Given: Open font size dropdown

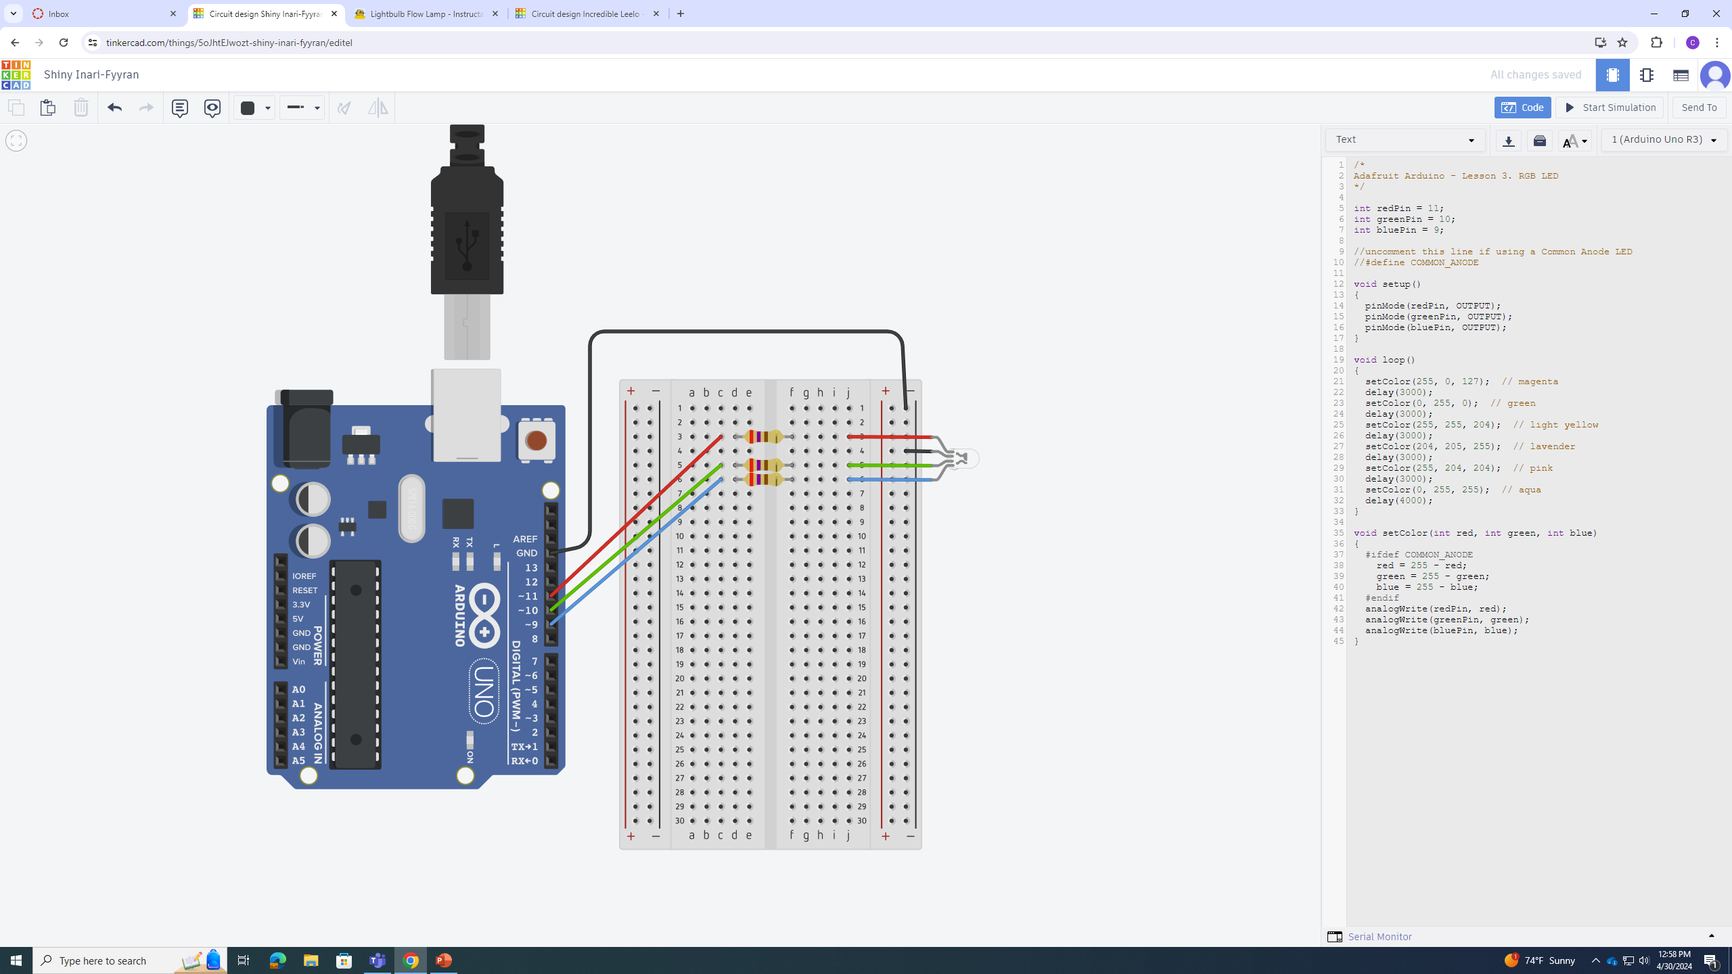Looking at the screenshot, I should tap(1575, 141).
